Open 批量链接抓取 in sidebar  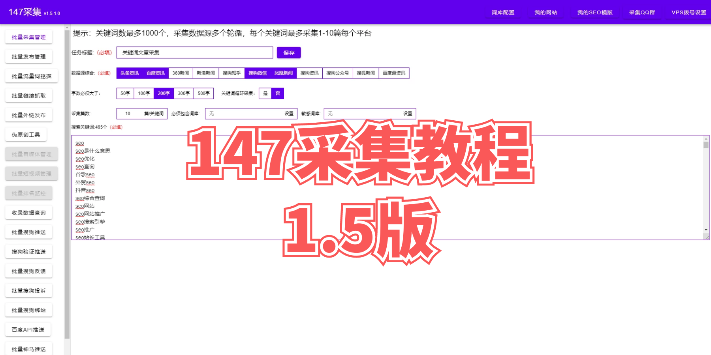click(x=29, y=95)
